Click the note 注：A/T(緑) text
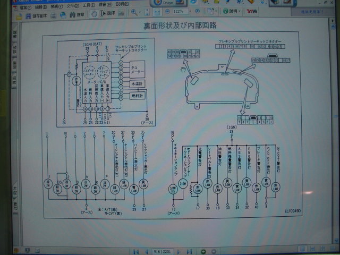 pyautogui.click(x=107, y=210)
